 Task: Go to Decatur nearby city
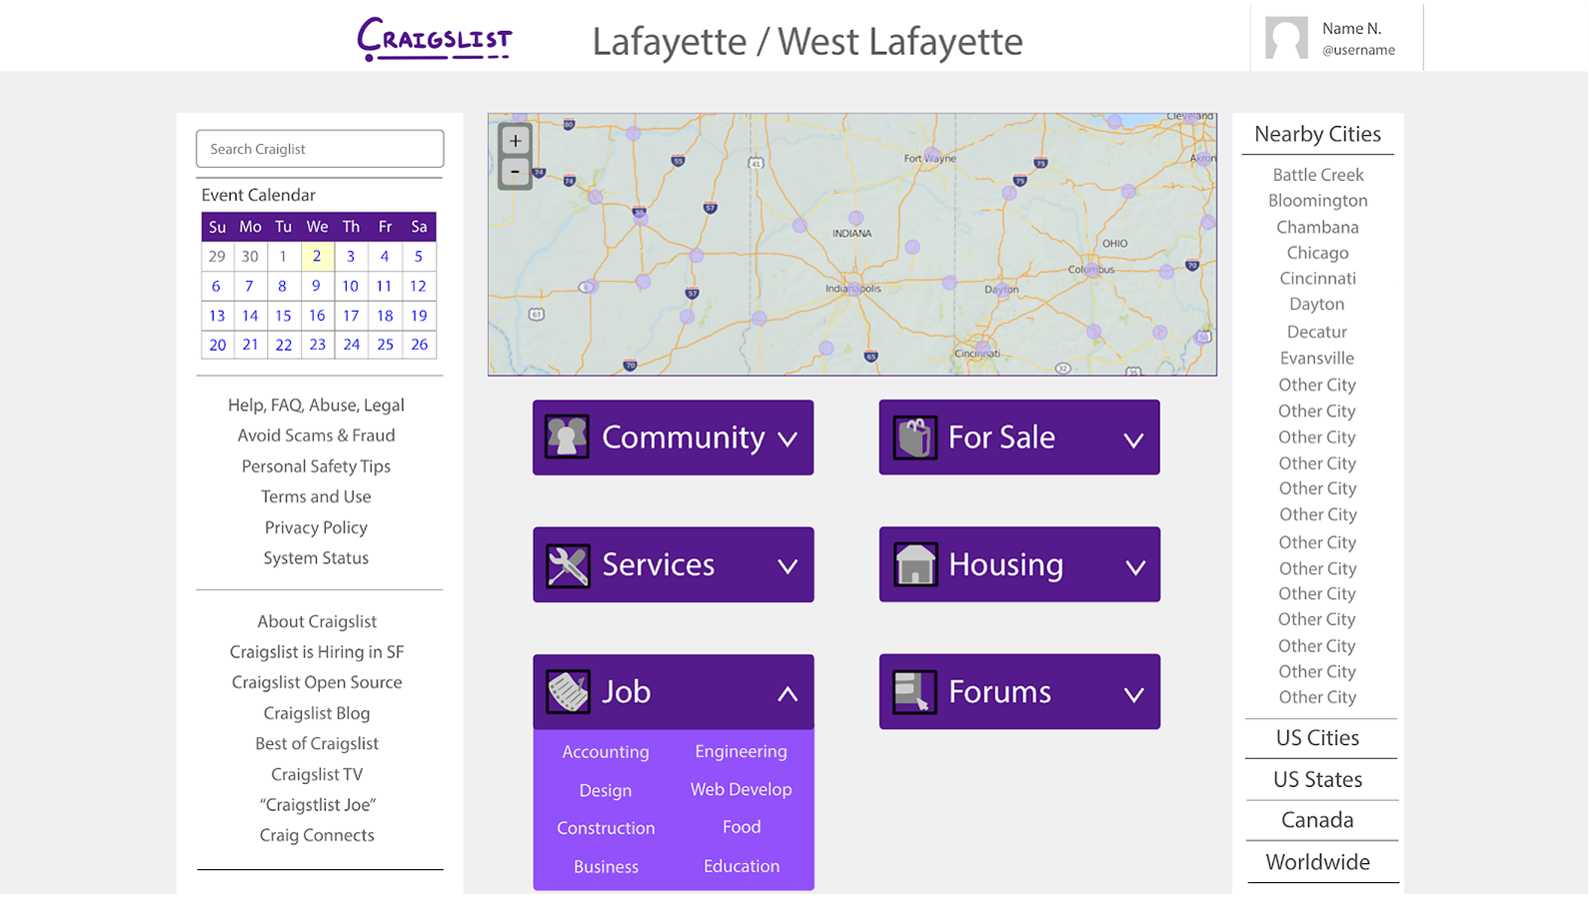point(1317,332)
